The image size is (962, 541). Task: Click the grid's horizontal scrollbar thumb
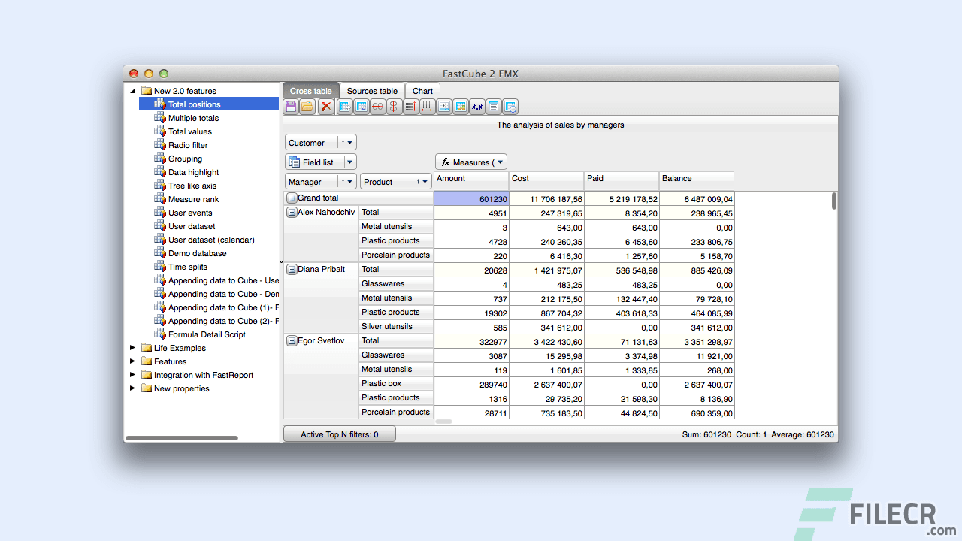pos(443,422)
